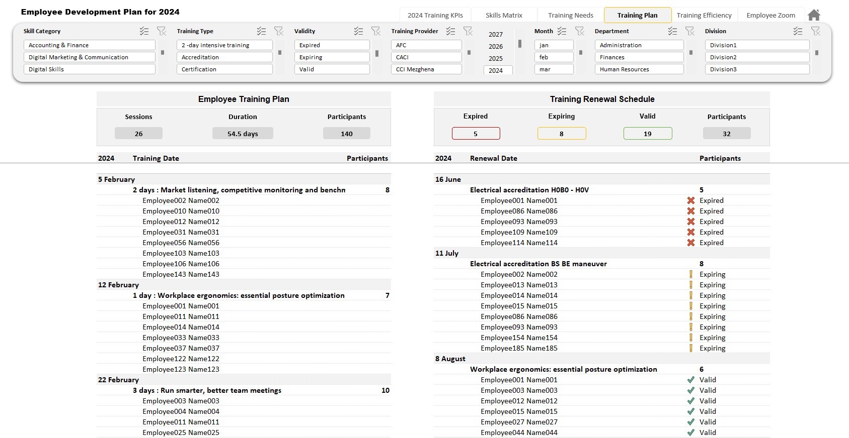Enable multi-select on Validity slicer
849x438 pixels.
tap(358, 31)
